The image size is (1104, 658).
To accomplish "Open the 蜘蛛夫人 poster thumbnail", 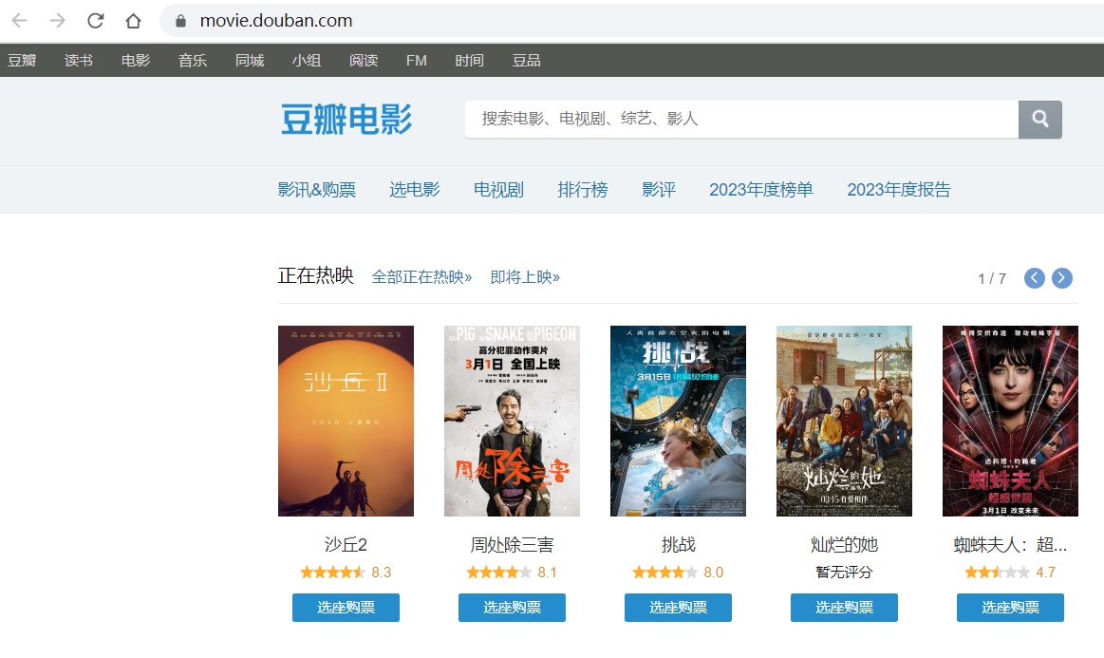I will pos(1010,421).
